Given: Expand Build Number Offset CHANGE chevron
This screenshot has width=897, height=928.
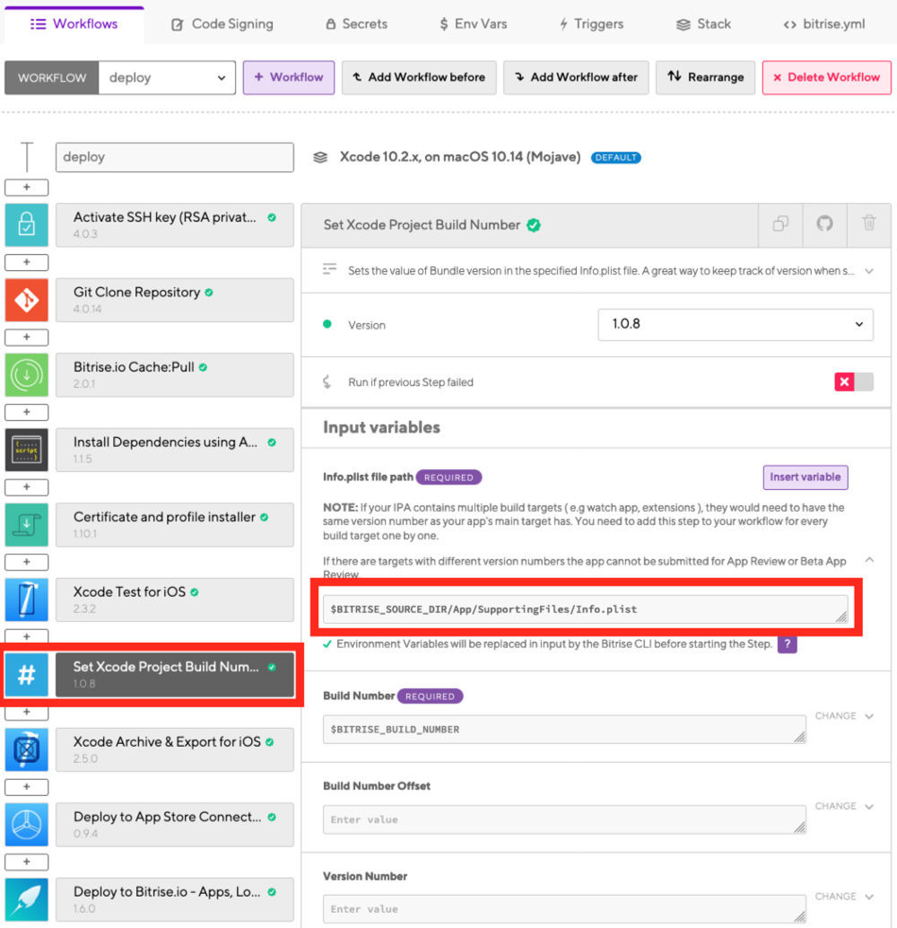Looking at the screenshot, I should 869,807.
